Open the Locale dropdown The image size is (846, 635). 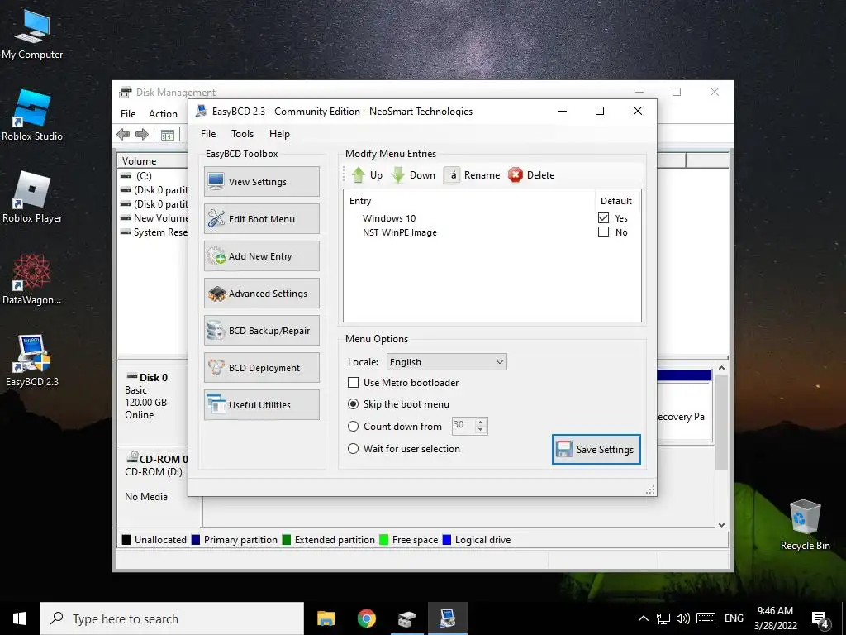tap(447, 362)
